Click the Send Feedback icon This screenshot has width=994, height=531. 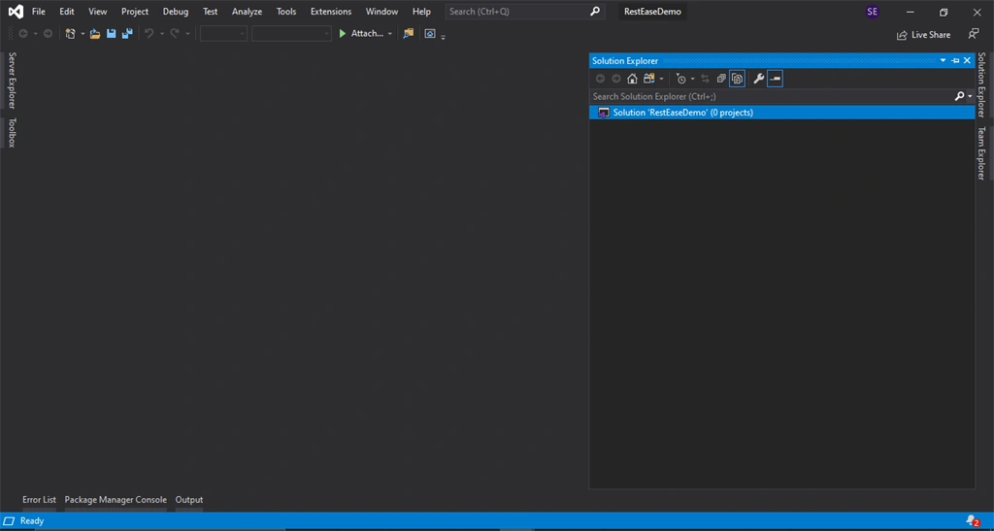pyautogui.click(x=973, y=34)
